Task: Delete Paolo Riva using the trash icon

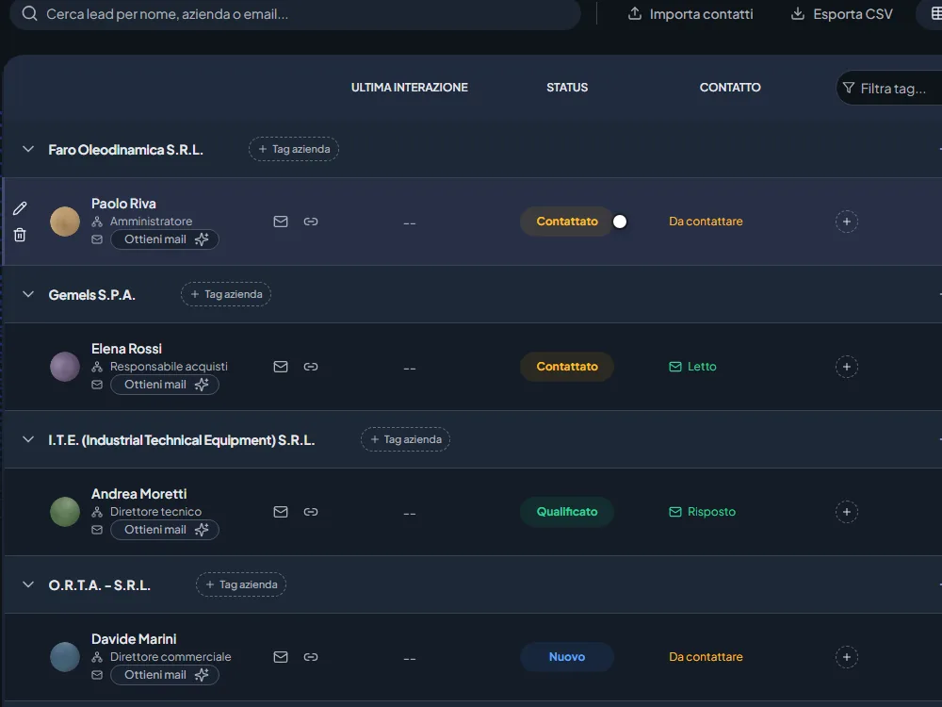Action: [x=20, y=235]
